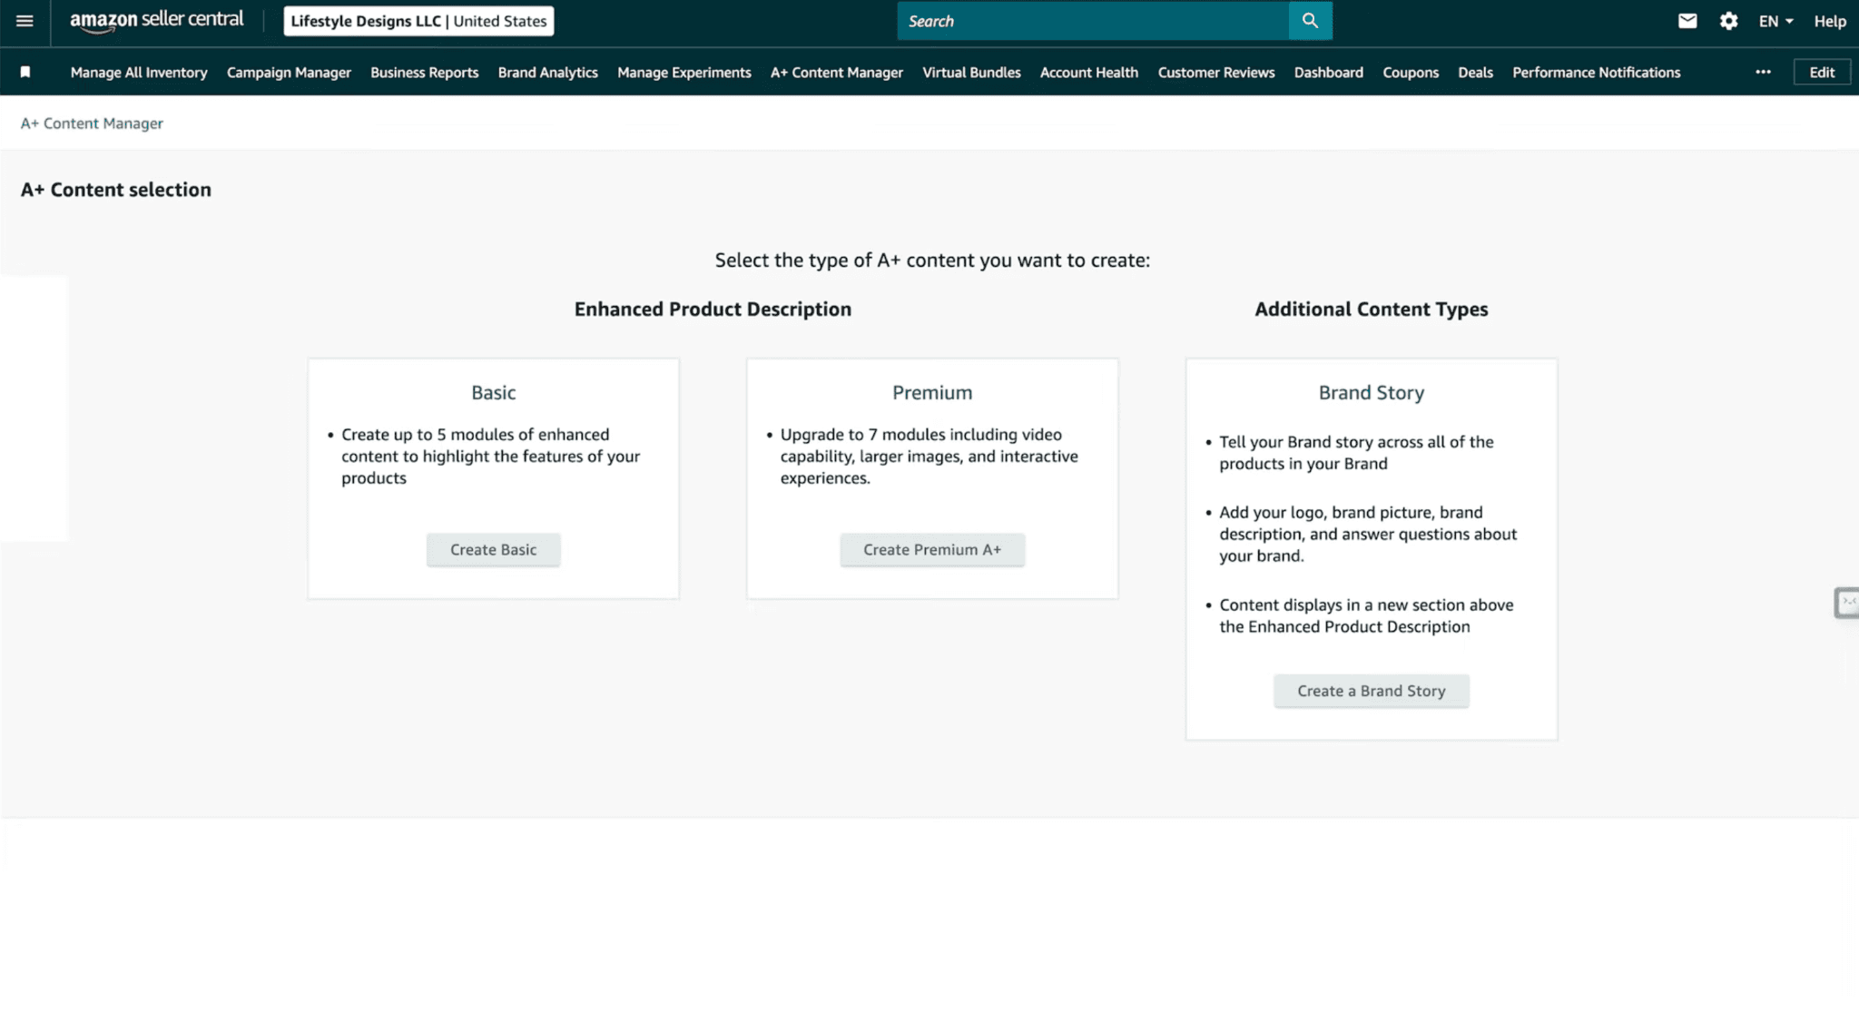This screenshot has width=1859, height=1032.
Task: Click the Amazon Seller Central logo
Action: 157,21
